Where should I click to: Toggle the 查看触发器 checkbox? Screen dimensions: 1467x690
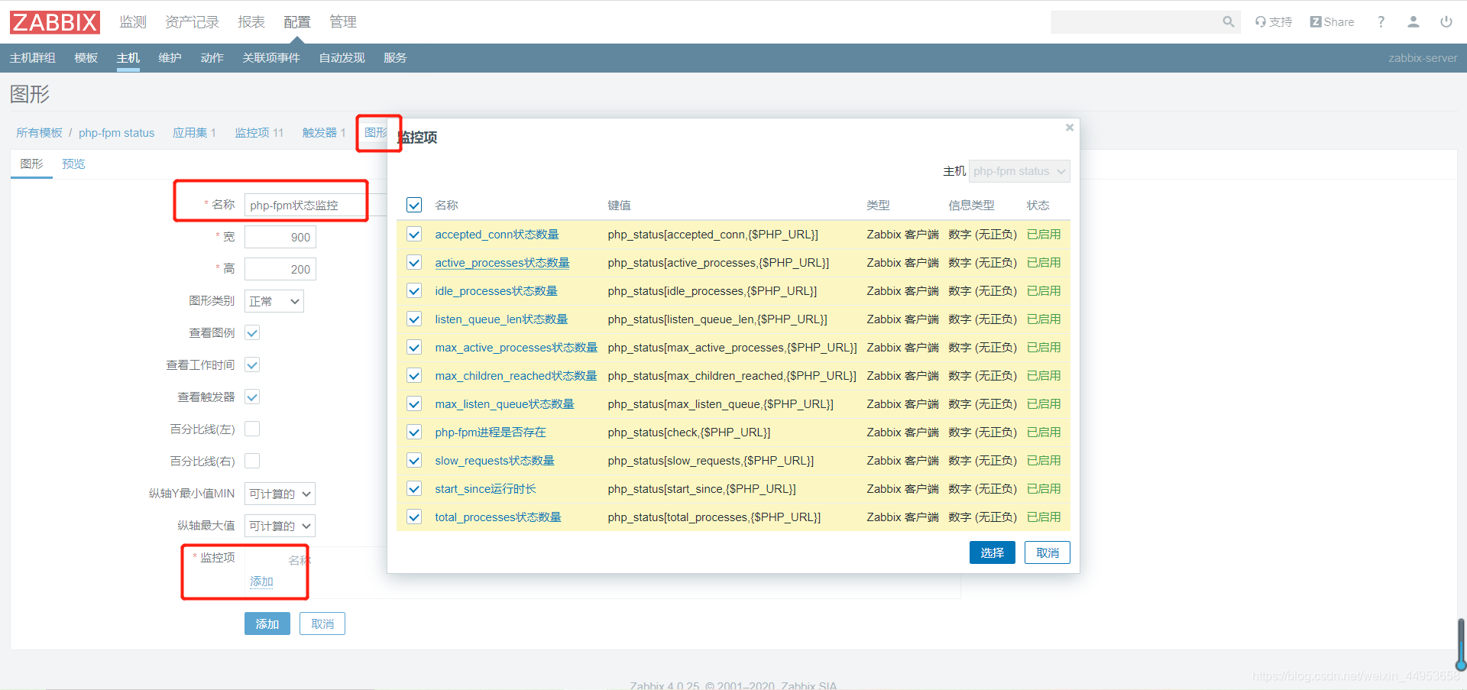(x=252, y=397)
